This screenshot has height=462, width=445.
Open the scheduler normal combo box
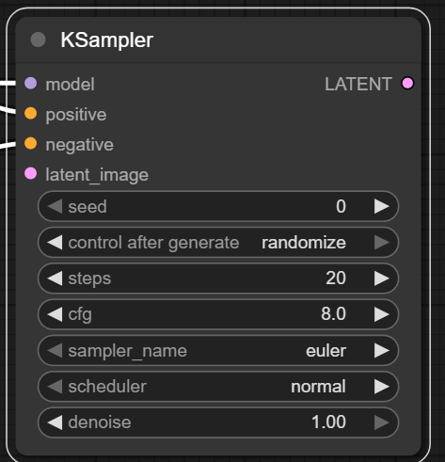click(218, 387)
